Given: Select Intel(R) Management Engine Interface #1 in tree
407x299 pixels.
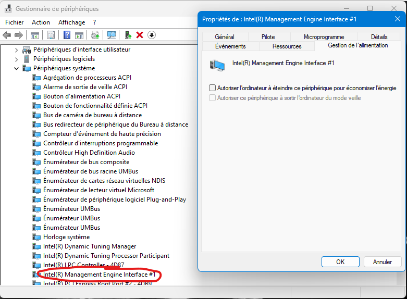Looking at the screenshot, I should [x=99, y=275].
